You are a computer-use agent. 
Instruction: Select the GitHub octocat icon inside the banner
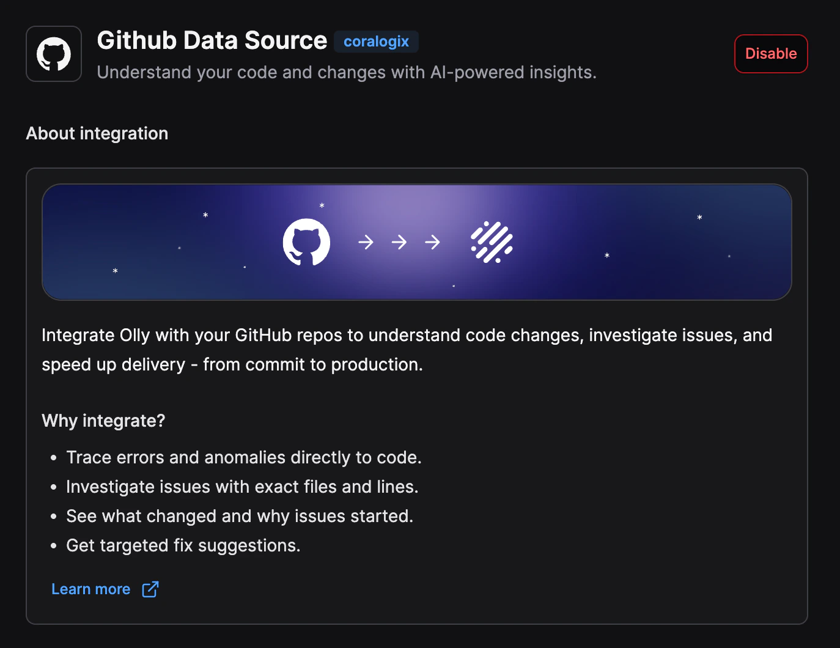click(306, 242)
